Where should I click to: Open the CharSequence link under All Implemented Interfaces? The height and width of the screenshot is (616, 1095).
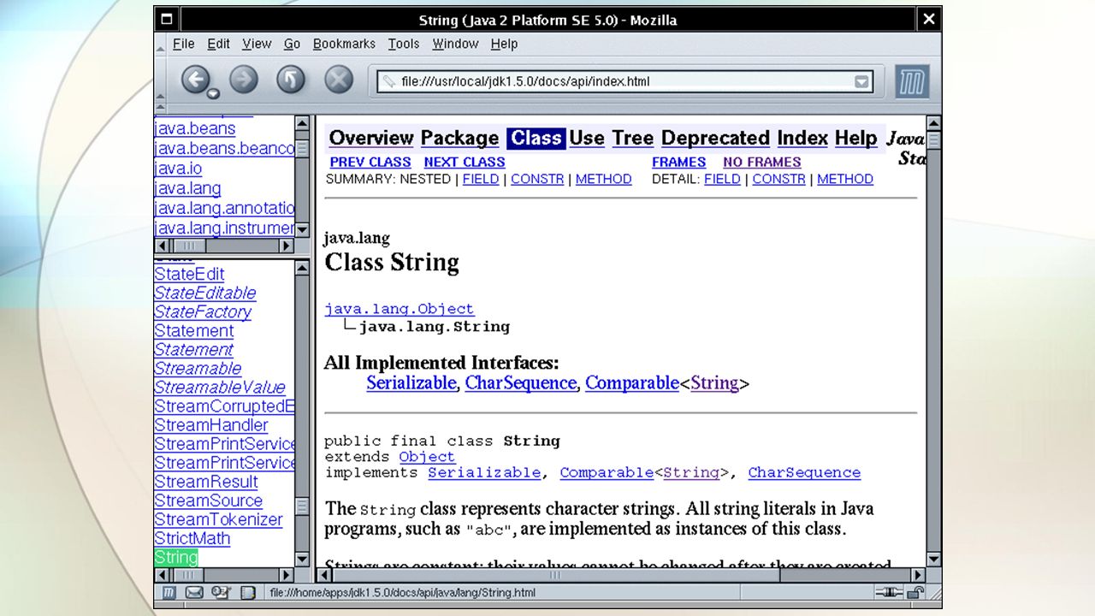(x=520, y=383)
